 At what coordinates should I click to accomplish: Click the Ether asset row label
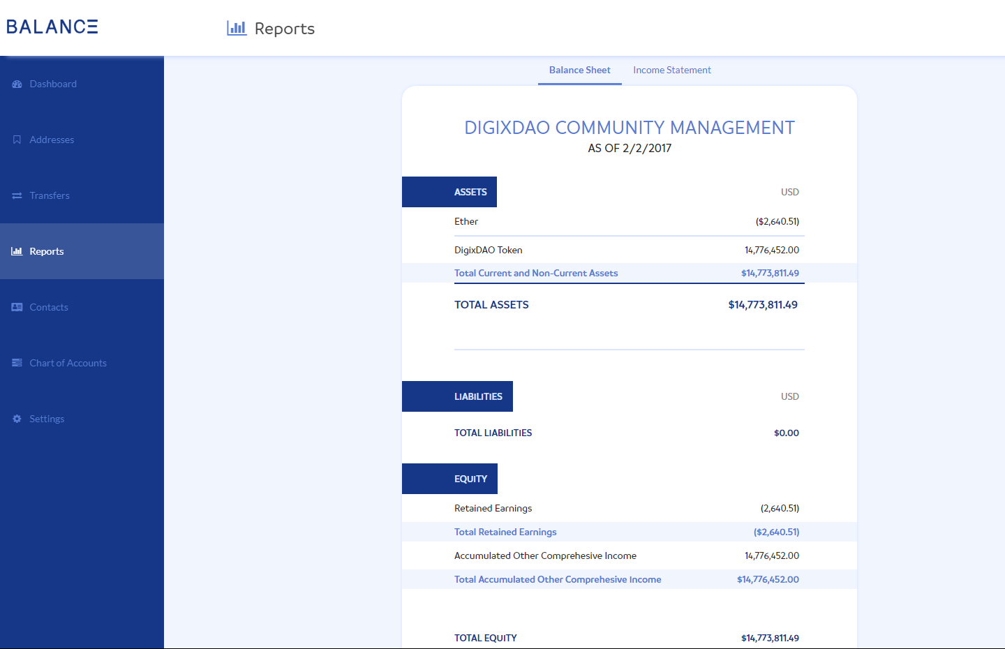[466, 221]
